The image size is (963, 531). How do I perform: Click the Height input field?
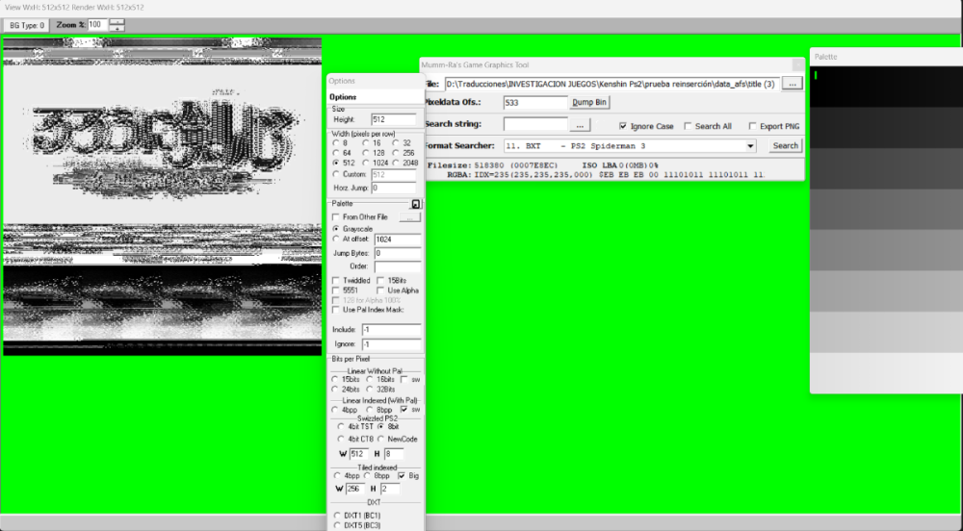click(x=394, y=119)
